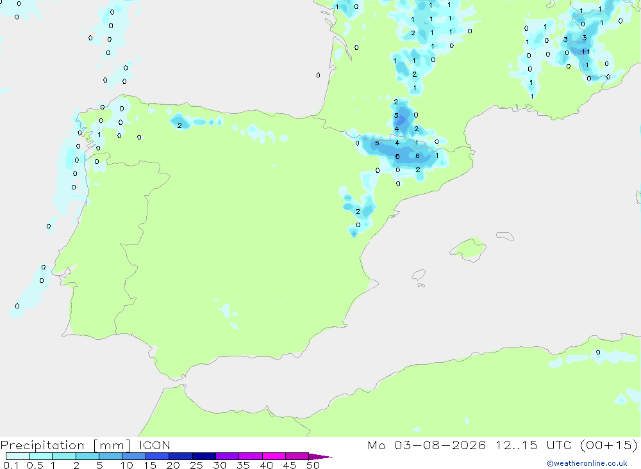Image resolution: width=641 pixels, height=469 pixels.
Task: Pick the 5–10 mm legend color swatch
Action: (111, 456)
